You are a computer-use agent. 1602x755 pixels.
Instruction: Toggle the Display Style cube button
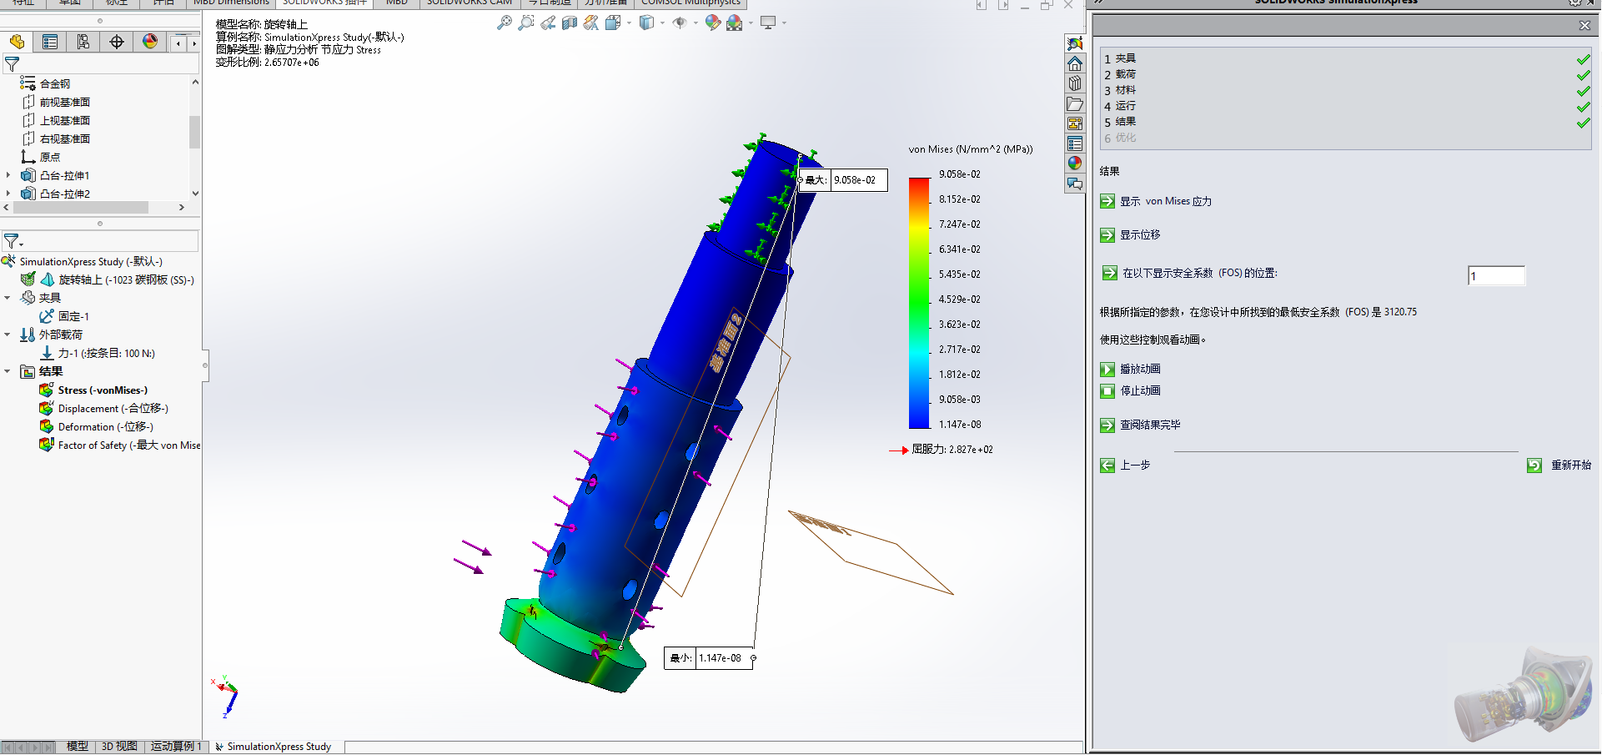[x=648, y=23]
